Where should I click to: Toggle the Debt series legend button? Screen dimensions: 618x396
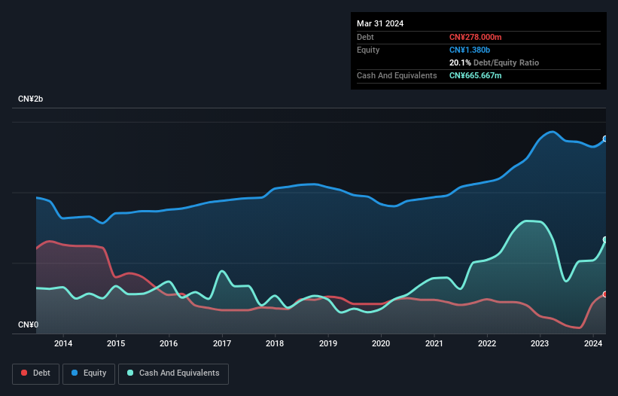(36, 373)
